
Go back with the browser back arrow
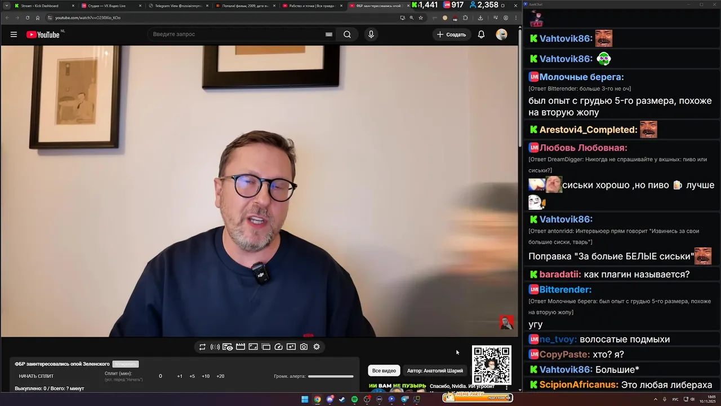6,17
